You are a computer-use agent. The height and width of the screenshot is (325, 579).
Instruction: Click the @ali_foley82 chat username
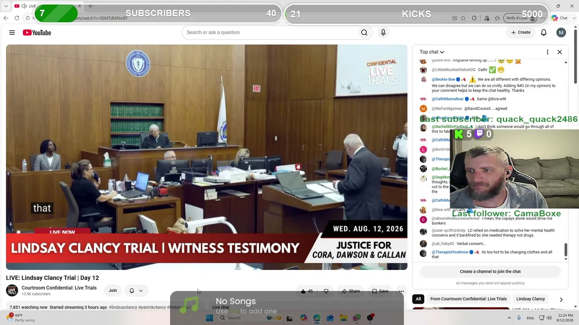(443, 244)
